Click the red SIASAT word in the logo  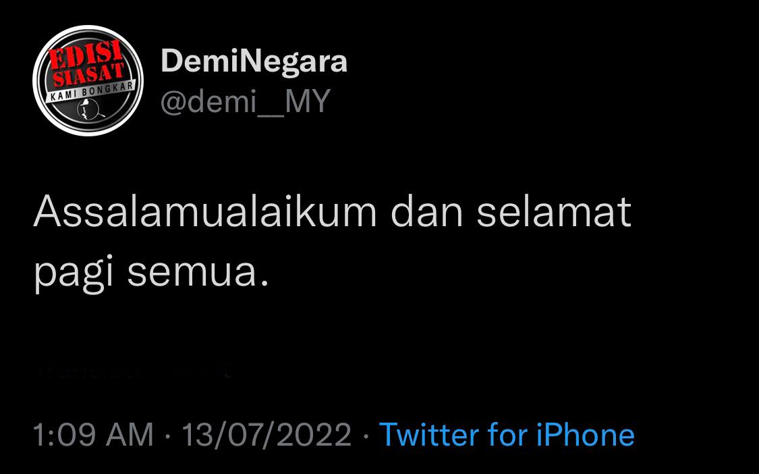pos(89,75)
